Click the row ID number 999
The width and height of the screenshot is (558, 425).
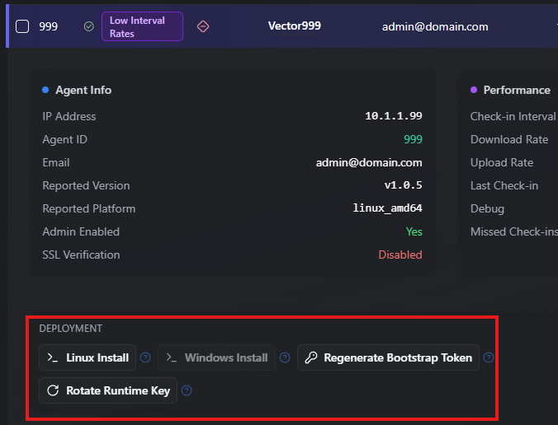pyautogui.click(x=48, y=26)
